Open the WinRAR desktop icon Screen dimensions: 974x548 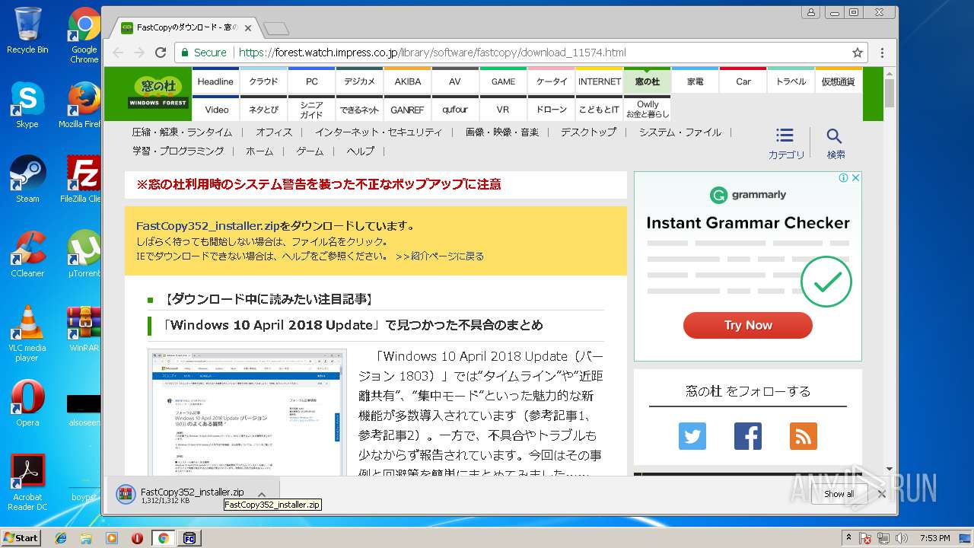click(84, 329)
